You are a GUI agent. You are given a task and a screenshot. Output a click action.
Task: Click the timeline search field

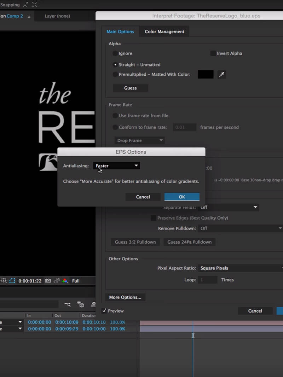pyautogui.click(x=29, y=304)
